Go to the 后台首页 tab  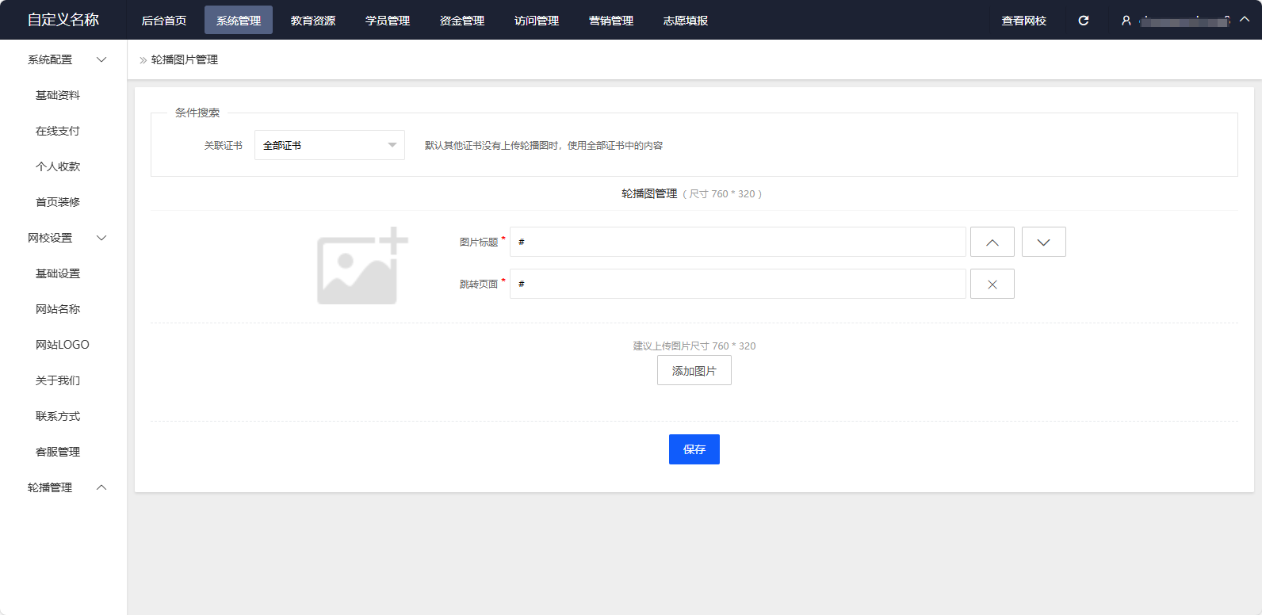164,21
